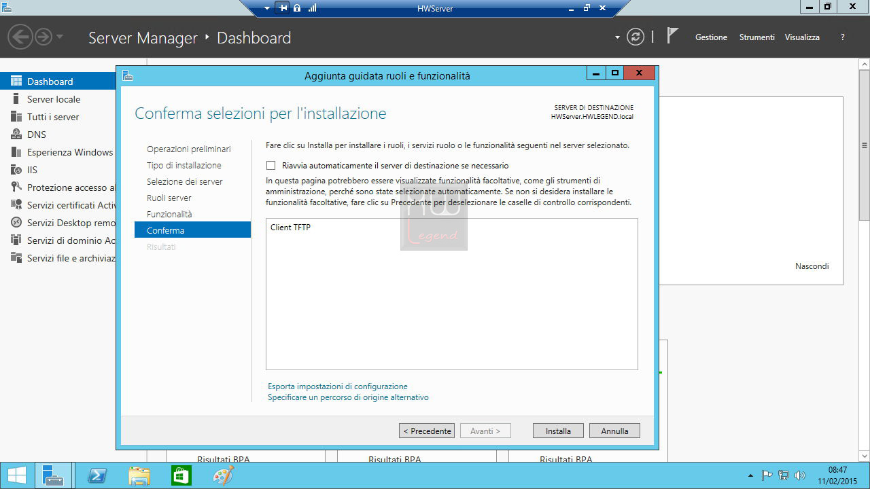Image resolution: width=870 pixels, height=489 pixels.
Task: Click the Servizi di dominio icon
Action: coord(16,240)
